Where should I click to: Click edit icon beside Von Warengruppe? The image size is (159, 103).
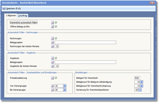click(52, 86)
